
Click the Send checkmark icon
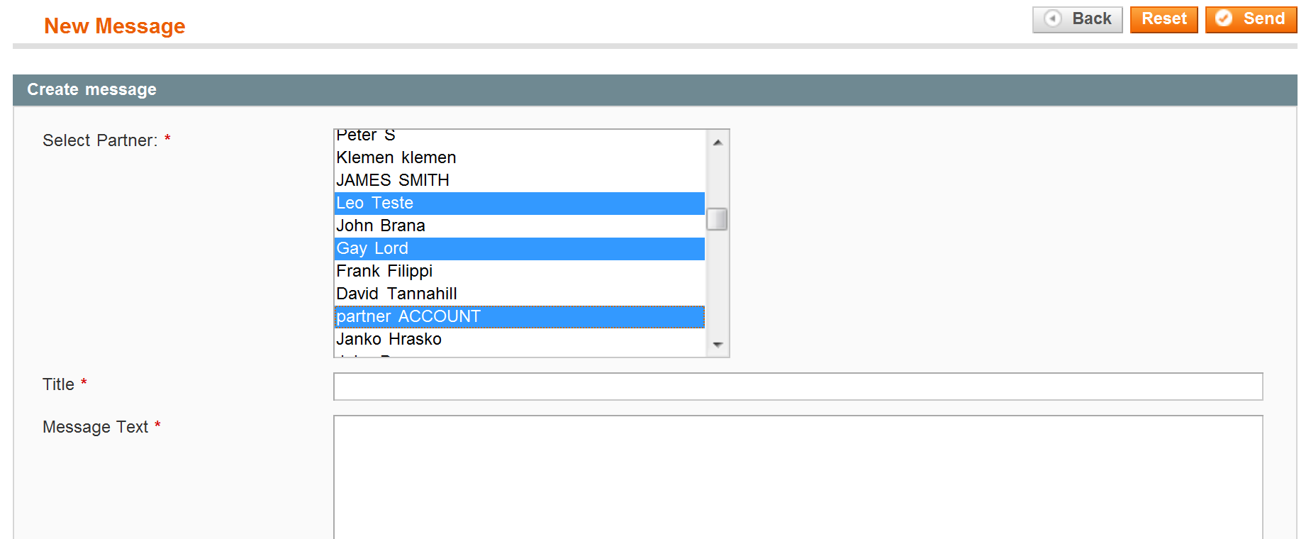pyautogui.click(x=1224, y=19)
